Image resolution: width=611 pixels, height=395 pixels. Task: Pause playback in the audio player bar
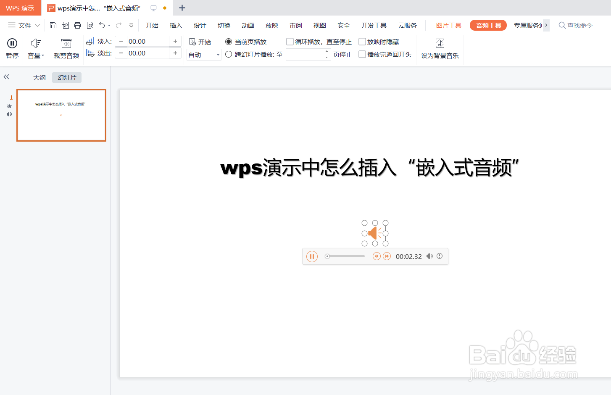click(312, 256)
